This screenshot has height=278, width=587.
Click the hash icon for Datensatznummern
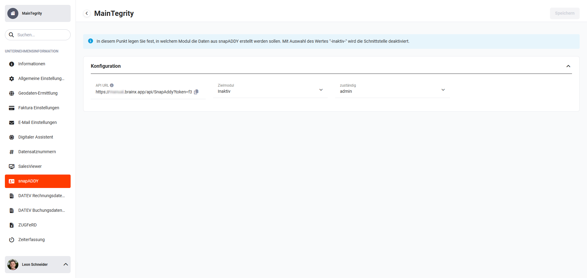(x=12, y=152)
